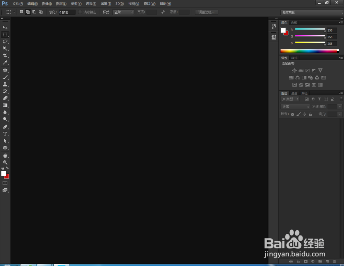The height and width of the screenshot is (266, 344).
Task: Choose Subtract from selection mode
Action: (34, 12)
